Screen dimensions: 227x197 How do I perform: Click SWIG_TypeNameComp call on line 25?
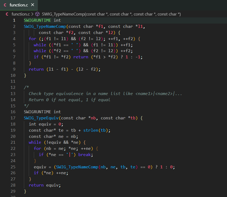click(x=77, y=167)
